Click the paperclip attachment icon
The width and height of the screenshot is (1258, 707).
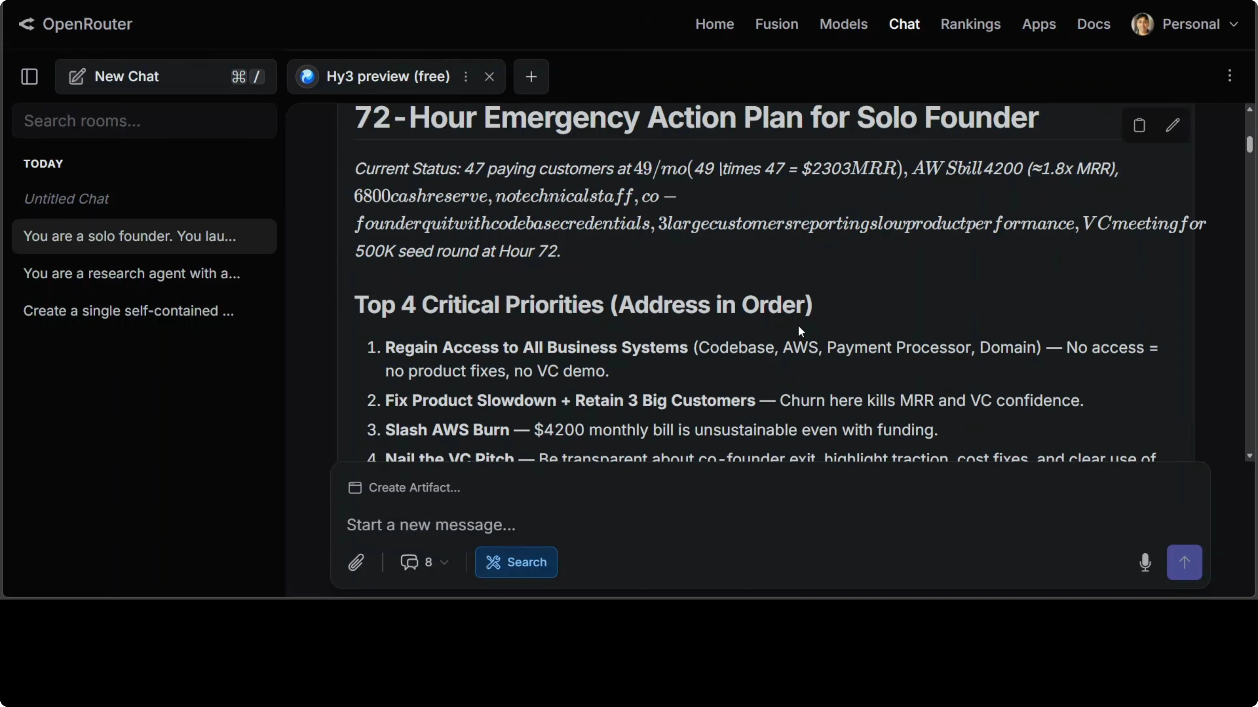pos(356,562)
